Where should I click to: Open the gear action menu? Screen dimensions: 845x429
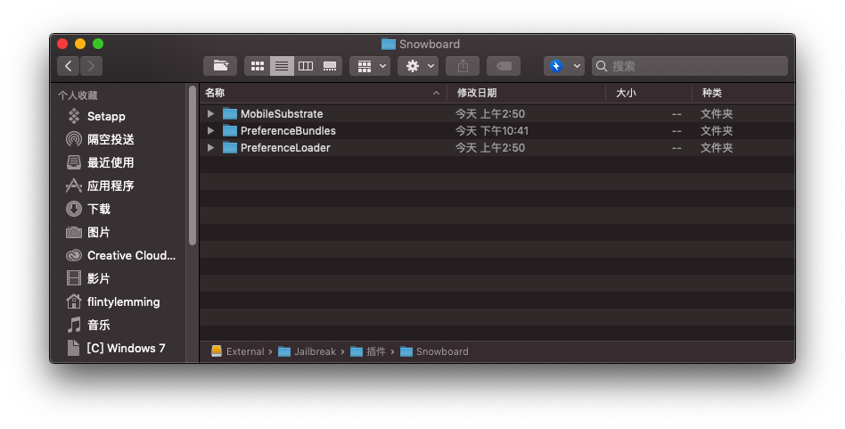pos(418,66)
